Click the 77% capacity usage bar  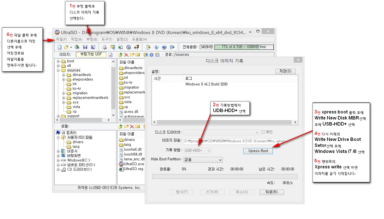pyautogui.click(x=244, y=47)
